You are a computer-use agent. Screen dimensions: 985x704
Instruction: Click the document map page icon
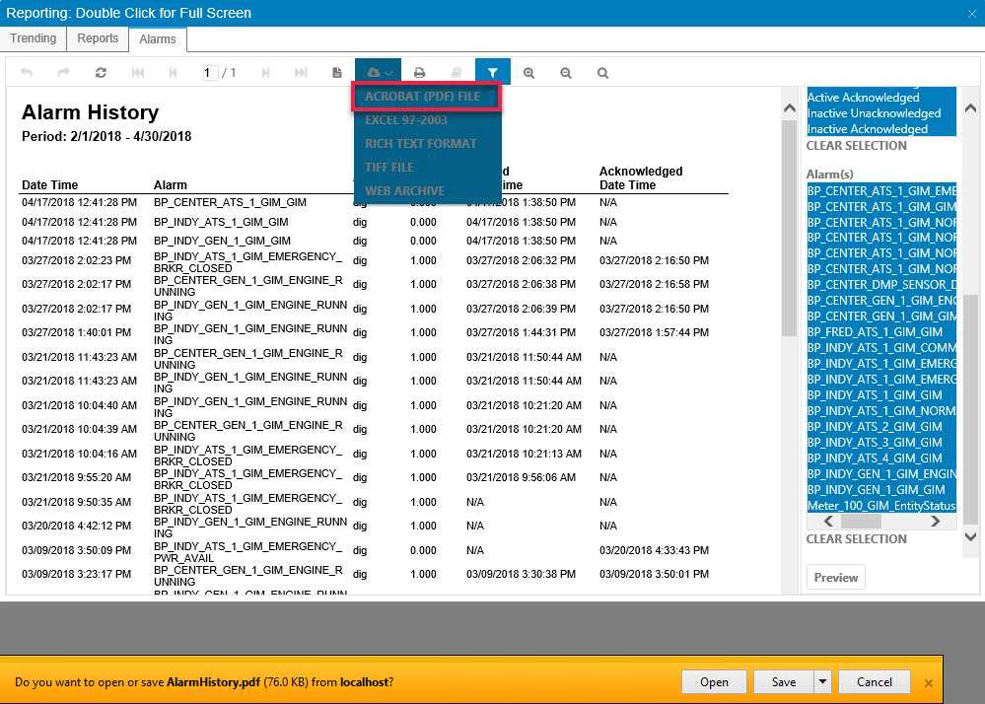[337, 73]
